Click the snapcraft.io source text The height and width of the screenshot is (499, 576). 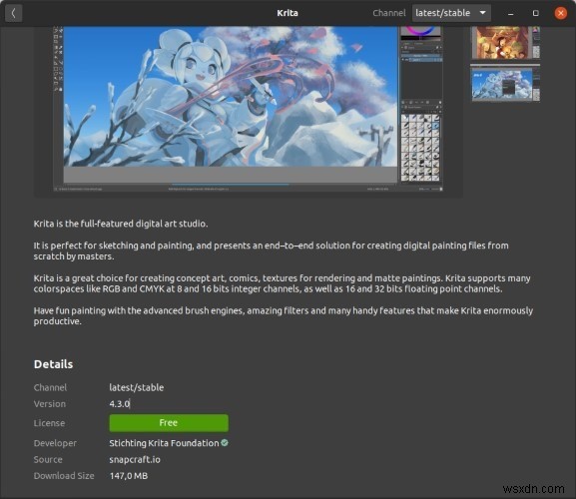[x=135, y=460]
